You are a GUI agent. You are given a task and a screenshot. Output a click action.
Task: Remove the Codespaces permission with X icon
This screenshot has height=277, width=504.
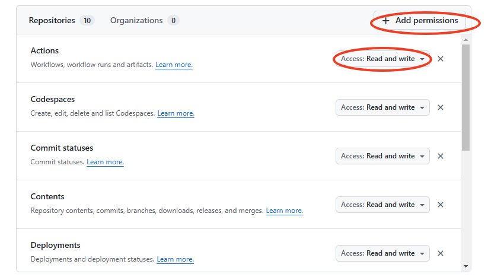(441, 107)
